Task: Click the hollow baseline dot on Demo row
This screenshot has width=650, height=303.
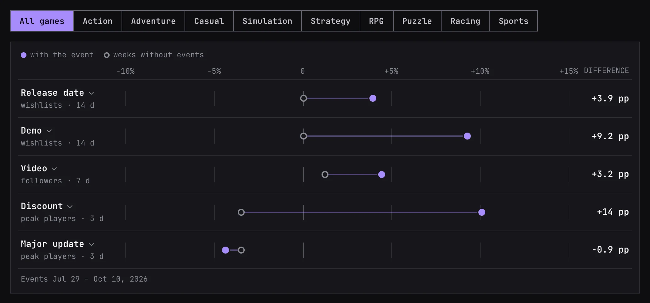Action: [x=304, y=136]
